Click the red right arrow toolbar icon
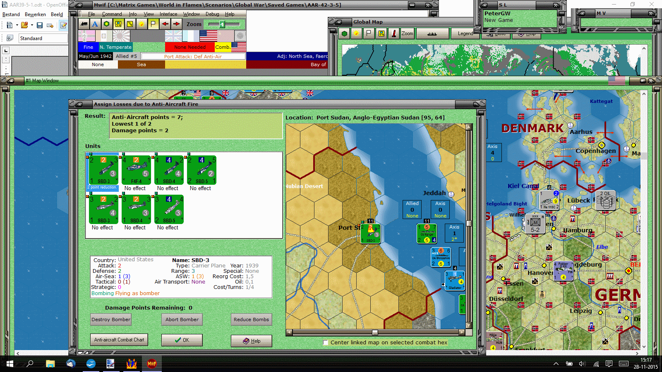662x372 pixels. (x=176, y=24)
